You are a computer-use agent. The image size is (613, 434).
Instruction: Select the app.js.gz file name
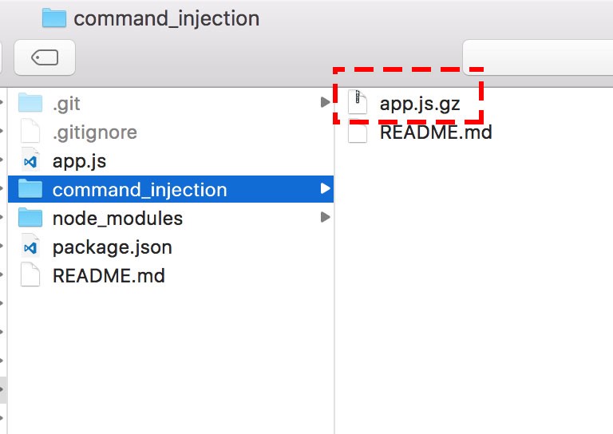point(420,103)
